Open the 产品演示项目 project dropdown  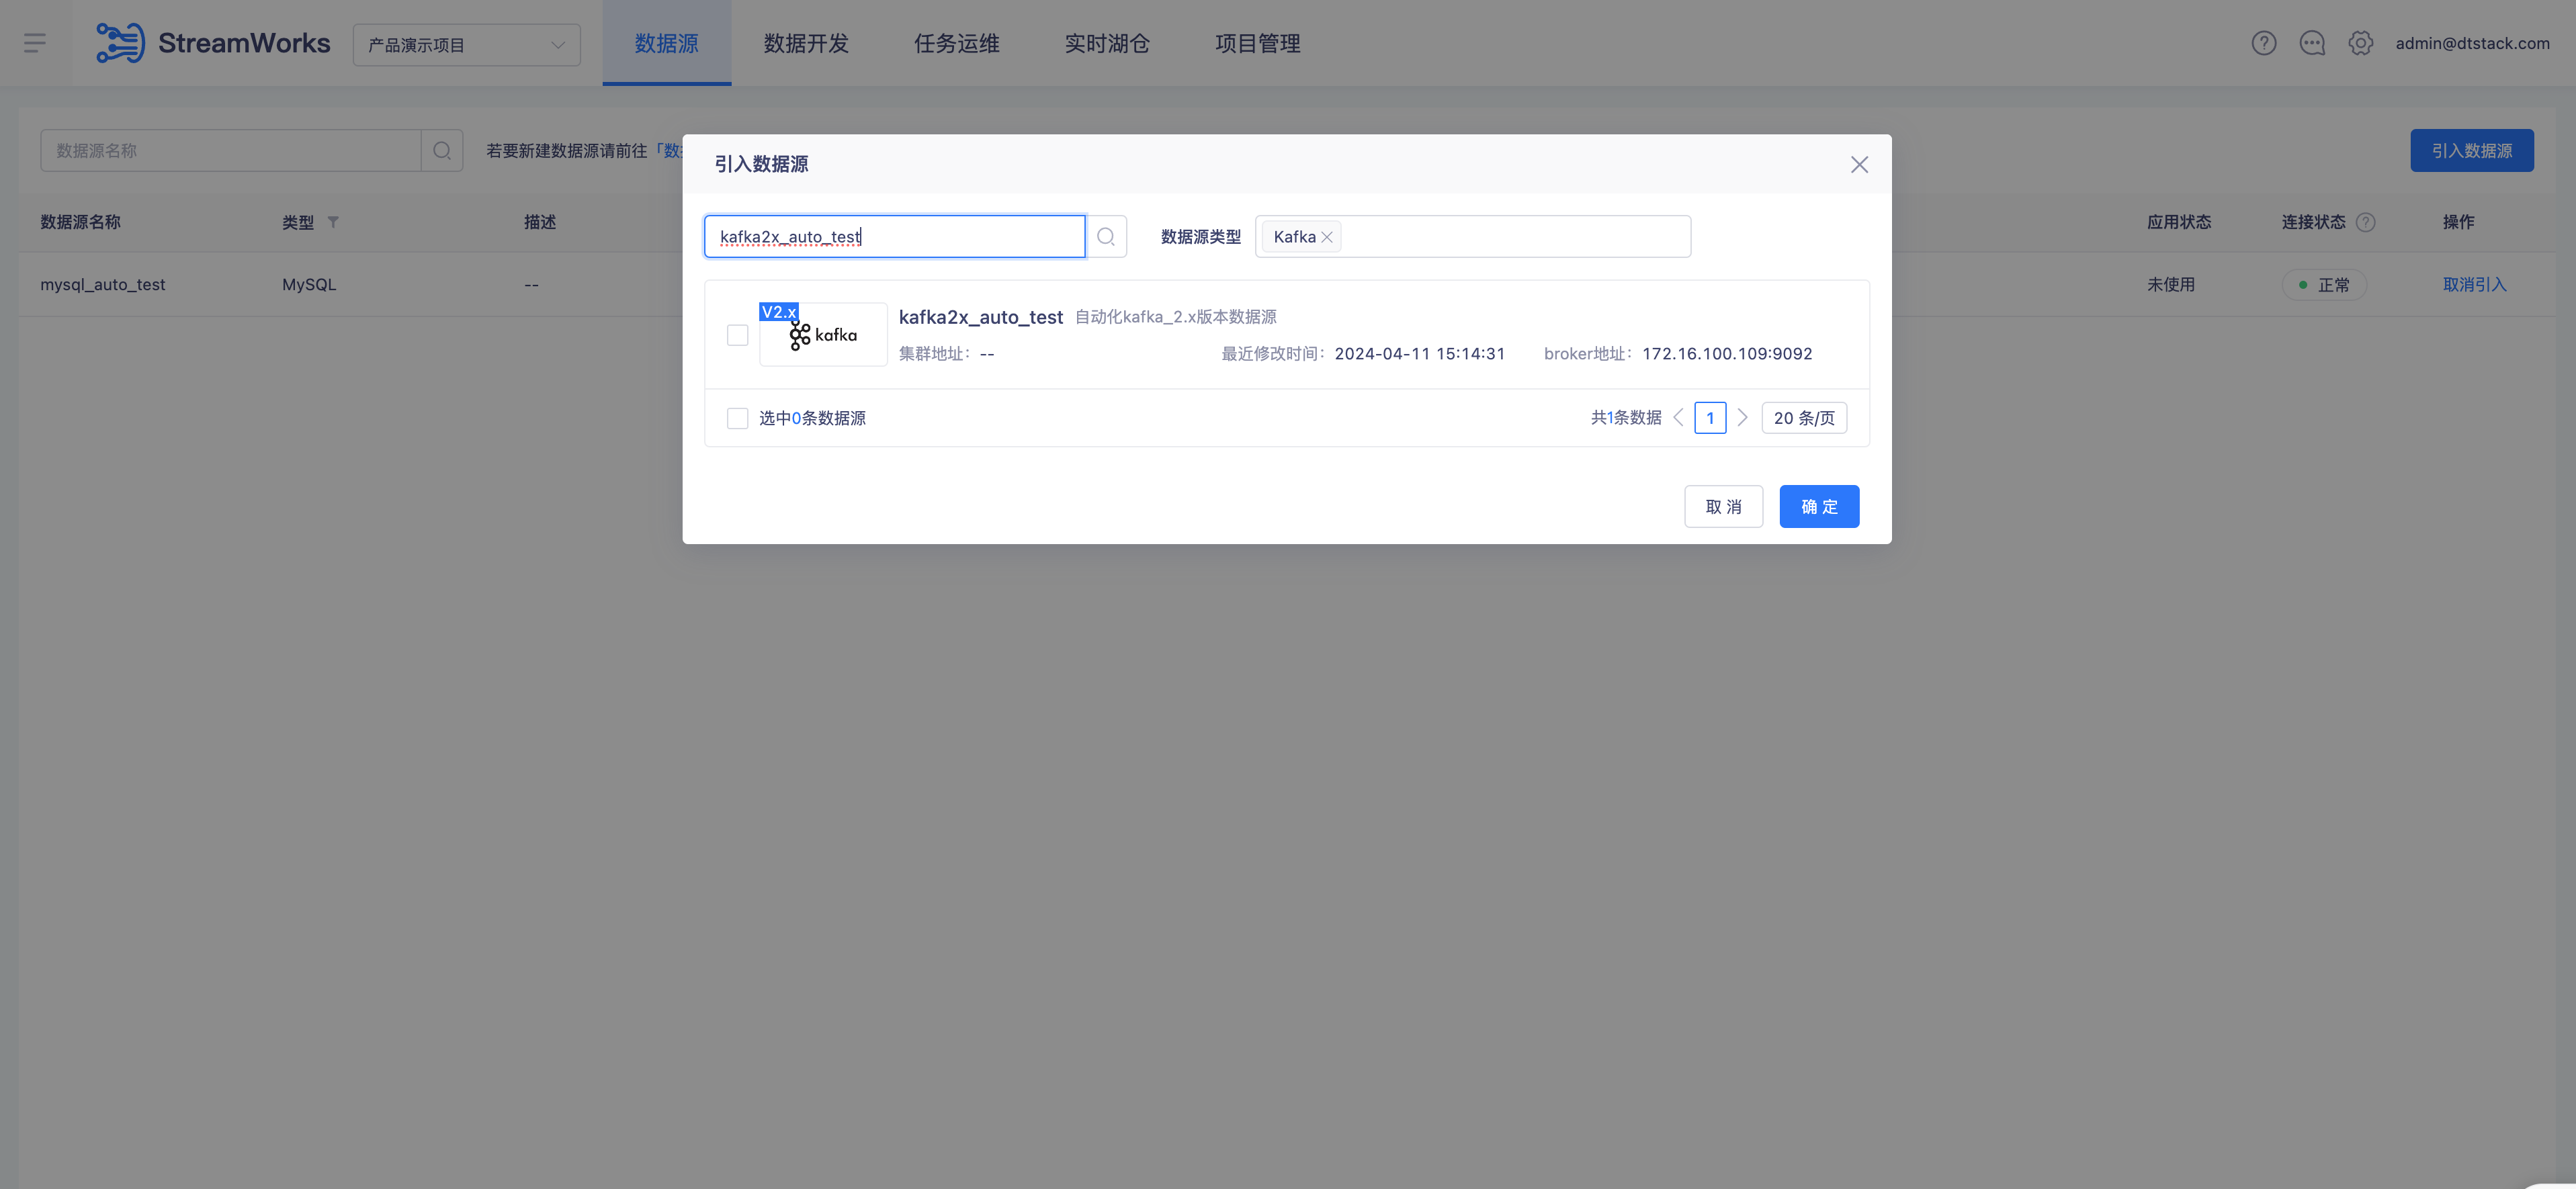(466, 45)
